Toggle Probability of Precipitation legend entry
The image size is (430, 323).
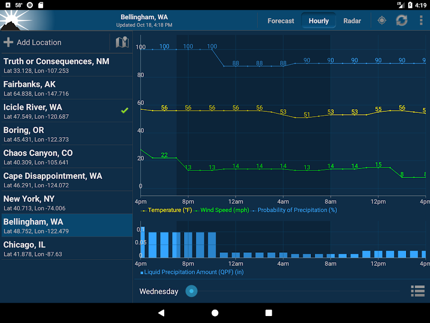pyautogui.click(x=294, y=210)
